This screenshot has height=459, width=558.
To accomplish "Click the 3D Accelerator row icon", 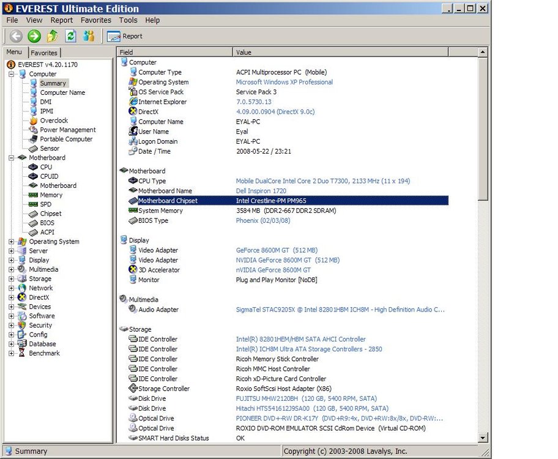I will pos(133,269).
